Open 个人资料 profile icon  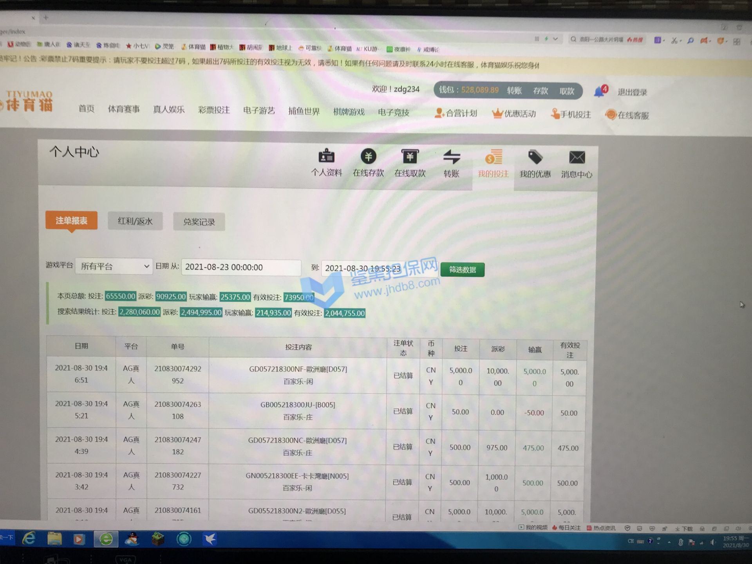pyautogui.click(x=326, y=156)
